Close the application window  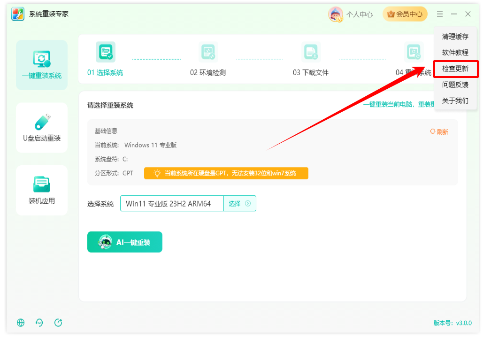(468, 14)
